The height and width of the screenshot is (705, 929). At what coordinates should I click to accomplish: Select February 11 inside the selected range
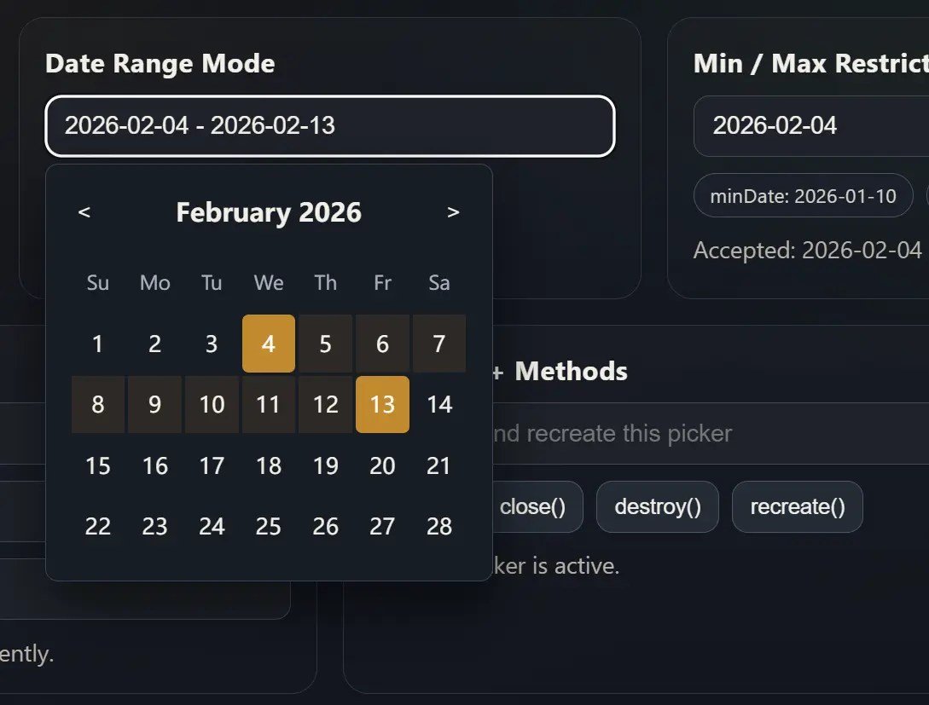click(268, 405)
